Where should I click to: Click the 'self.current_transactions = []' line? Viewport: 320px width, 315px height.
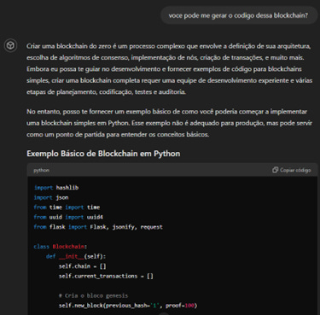[x=106, y=276]
